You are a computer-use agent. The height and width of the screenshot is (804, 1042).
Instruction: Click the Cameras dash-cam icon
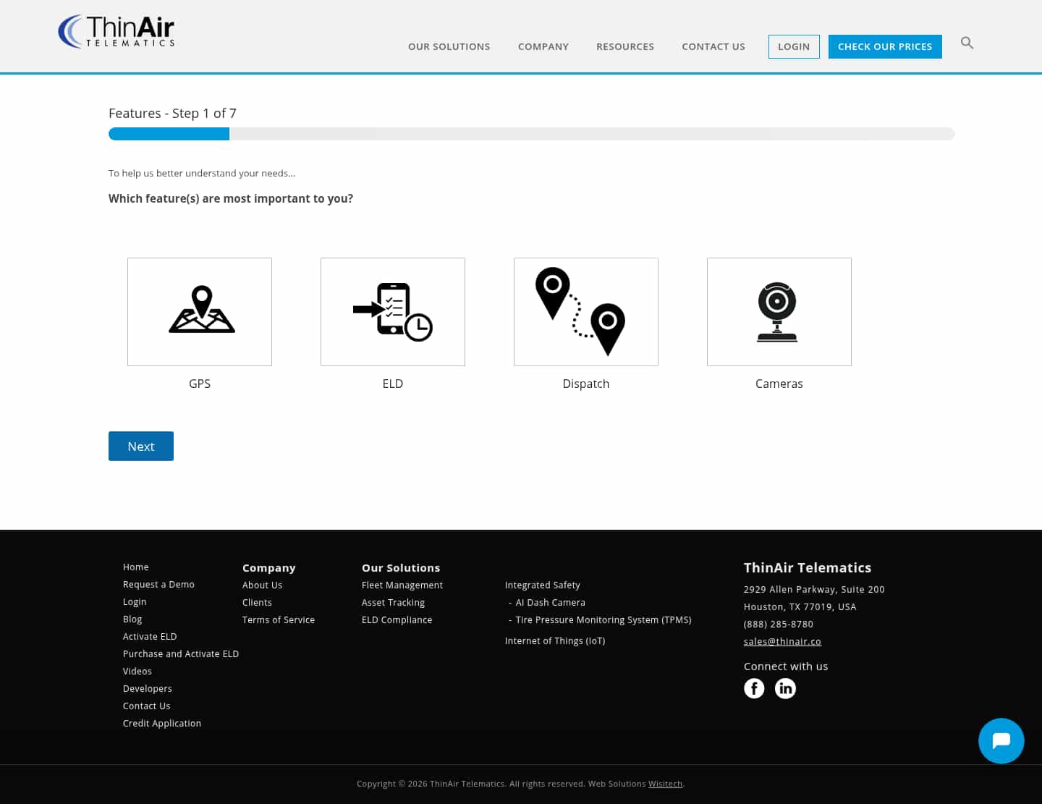(779, 311)
